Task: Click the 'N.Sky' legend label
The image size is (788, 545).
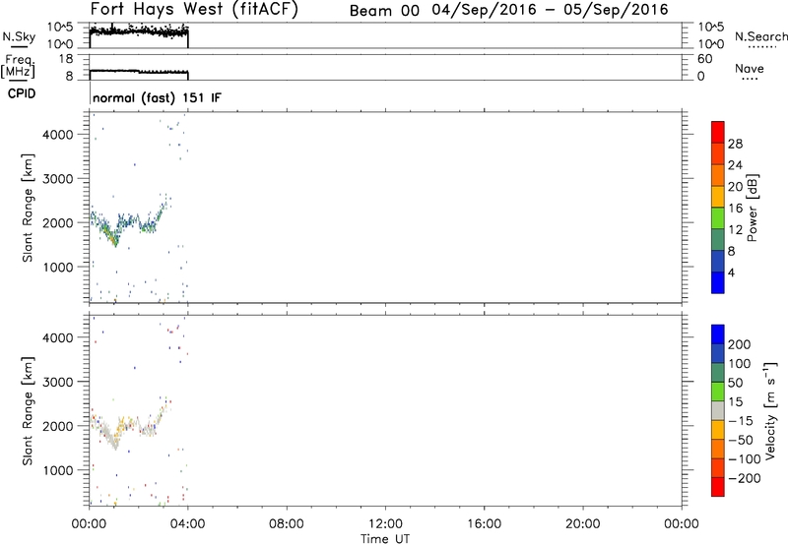Action: pos(19,36)
